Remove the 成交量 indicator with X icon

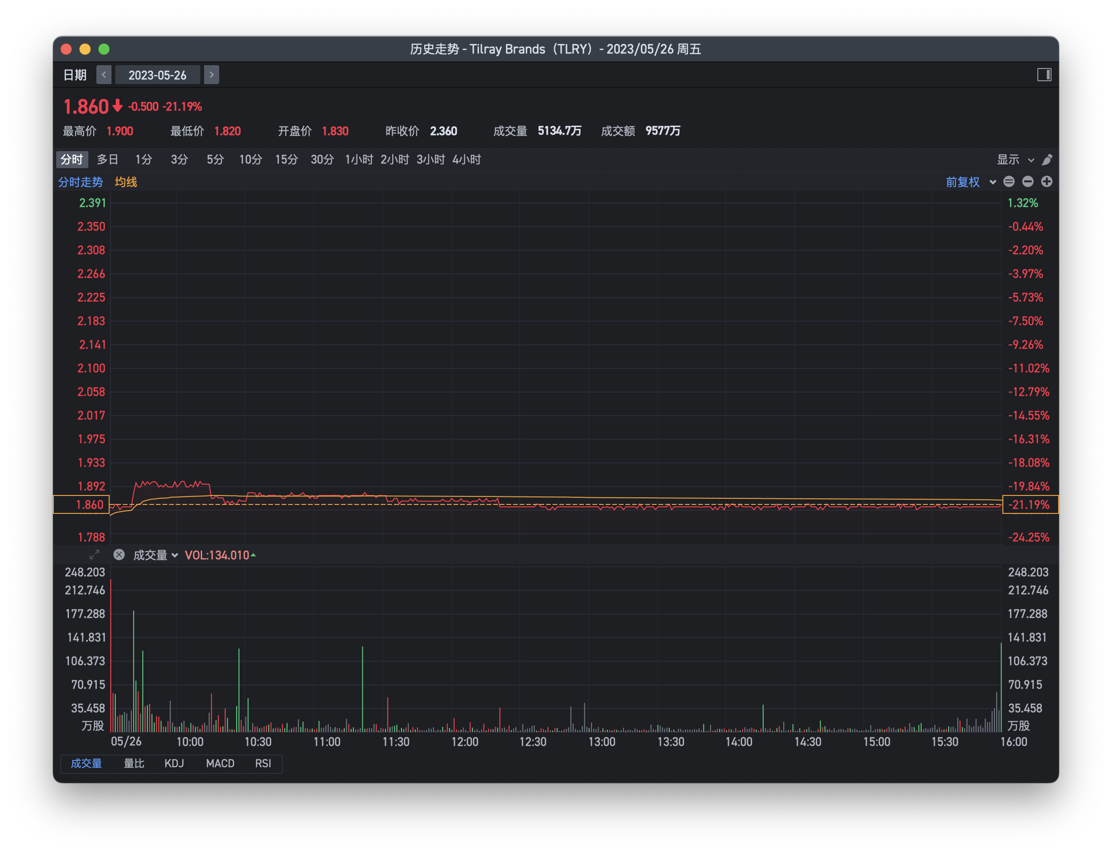119,555
